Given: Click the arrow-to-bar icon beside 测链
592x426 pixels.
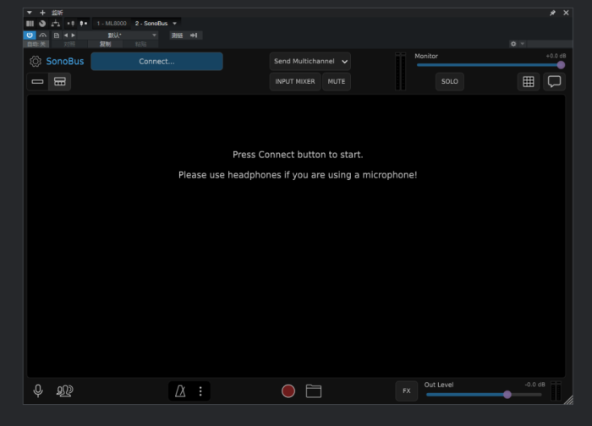Looking at the screenshot, I should 194,35.
